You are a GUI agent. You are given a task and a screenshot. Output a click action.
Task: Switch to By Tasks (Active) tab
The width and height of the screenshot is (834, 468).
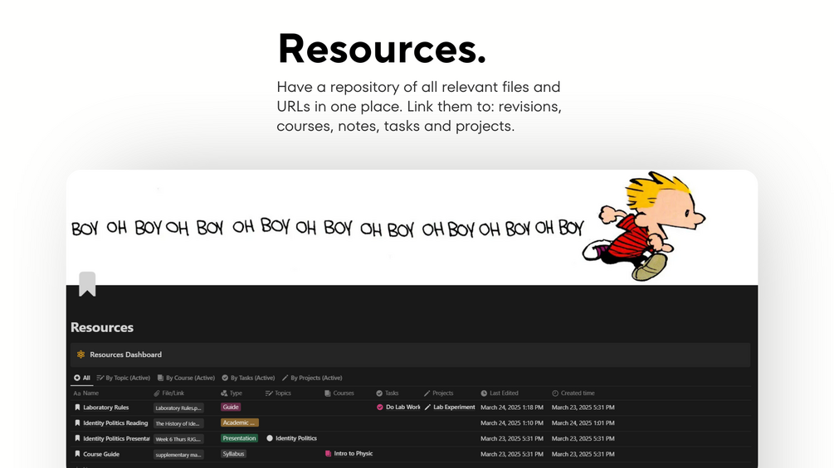tap(248, 378)
